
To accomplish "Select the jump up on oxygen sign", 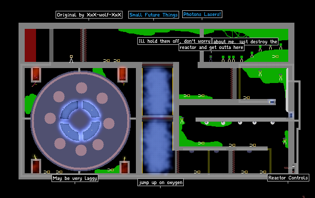I will 161,183.
